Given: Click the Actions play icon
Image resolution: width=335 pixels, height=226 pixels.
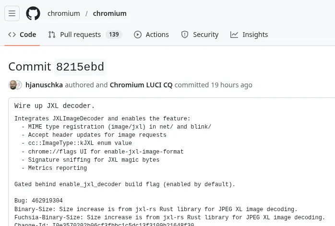Looking at the screenshot, I should tap(138, 35).
